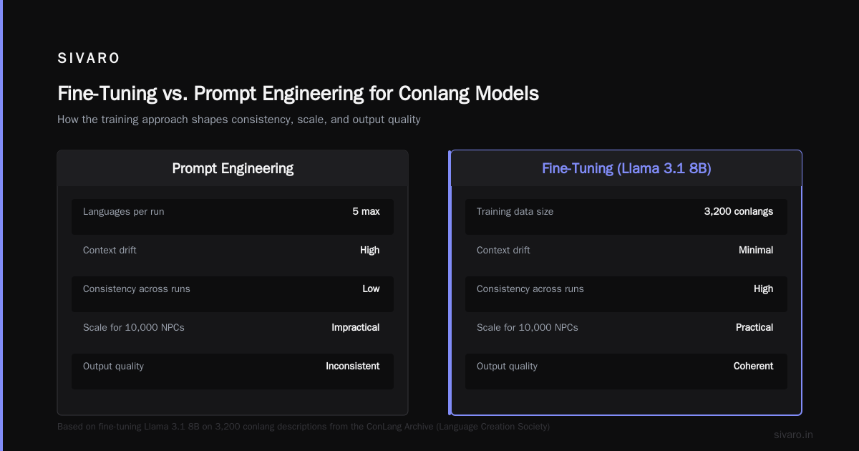Click the ConLang Archive footnote text
The image size is (859, 451).
point(304,426)
